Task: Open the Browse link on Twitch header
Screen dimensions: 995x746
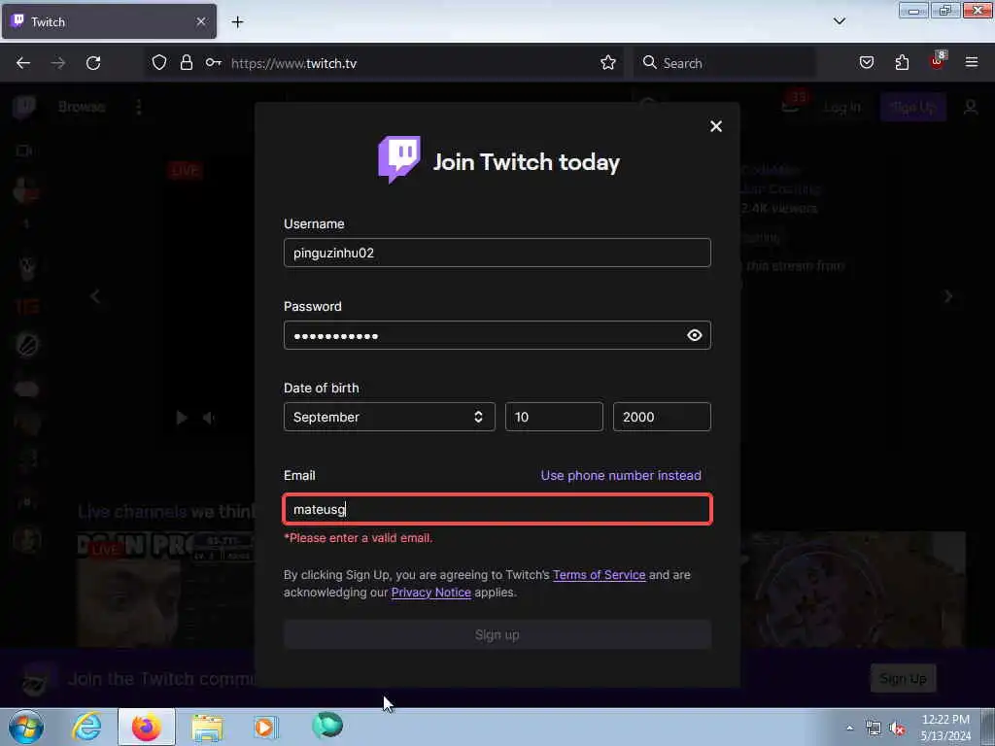Action: pyautogui.click(x=82, y=107)
